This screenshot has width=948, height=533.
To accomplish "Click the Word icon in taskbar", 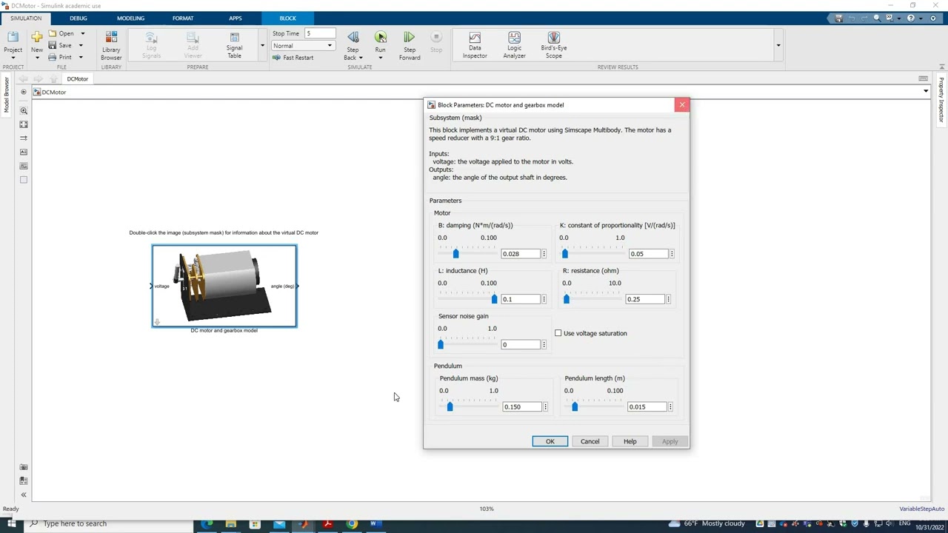I will (375, 524).
